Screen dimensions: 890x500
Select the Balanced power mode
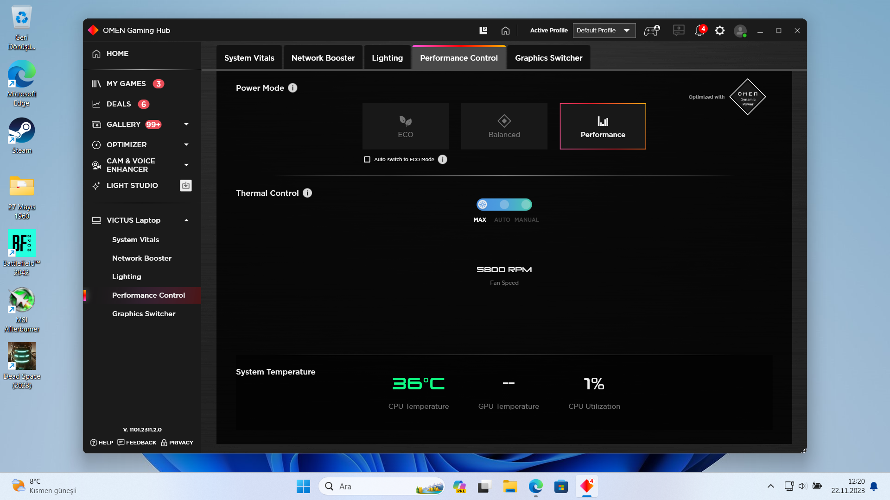tap(504, 126)
